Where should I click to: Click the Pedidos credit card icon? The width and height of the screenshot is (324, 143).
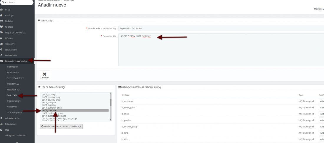click(x=1, y=21)
